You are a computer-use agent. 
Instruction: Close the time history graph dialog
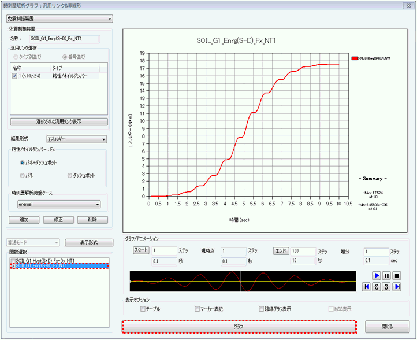point(409,6)
